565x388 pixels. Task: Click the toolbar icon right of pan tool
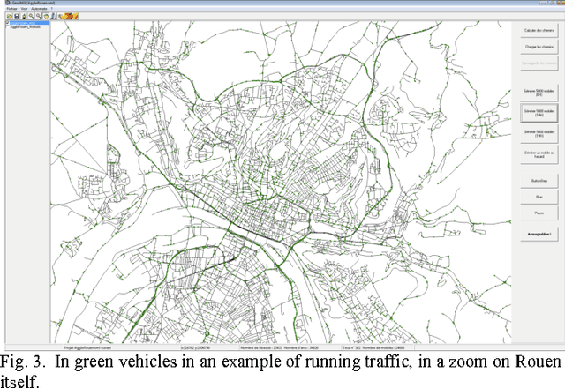coord(53,16)
